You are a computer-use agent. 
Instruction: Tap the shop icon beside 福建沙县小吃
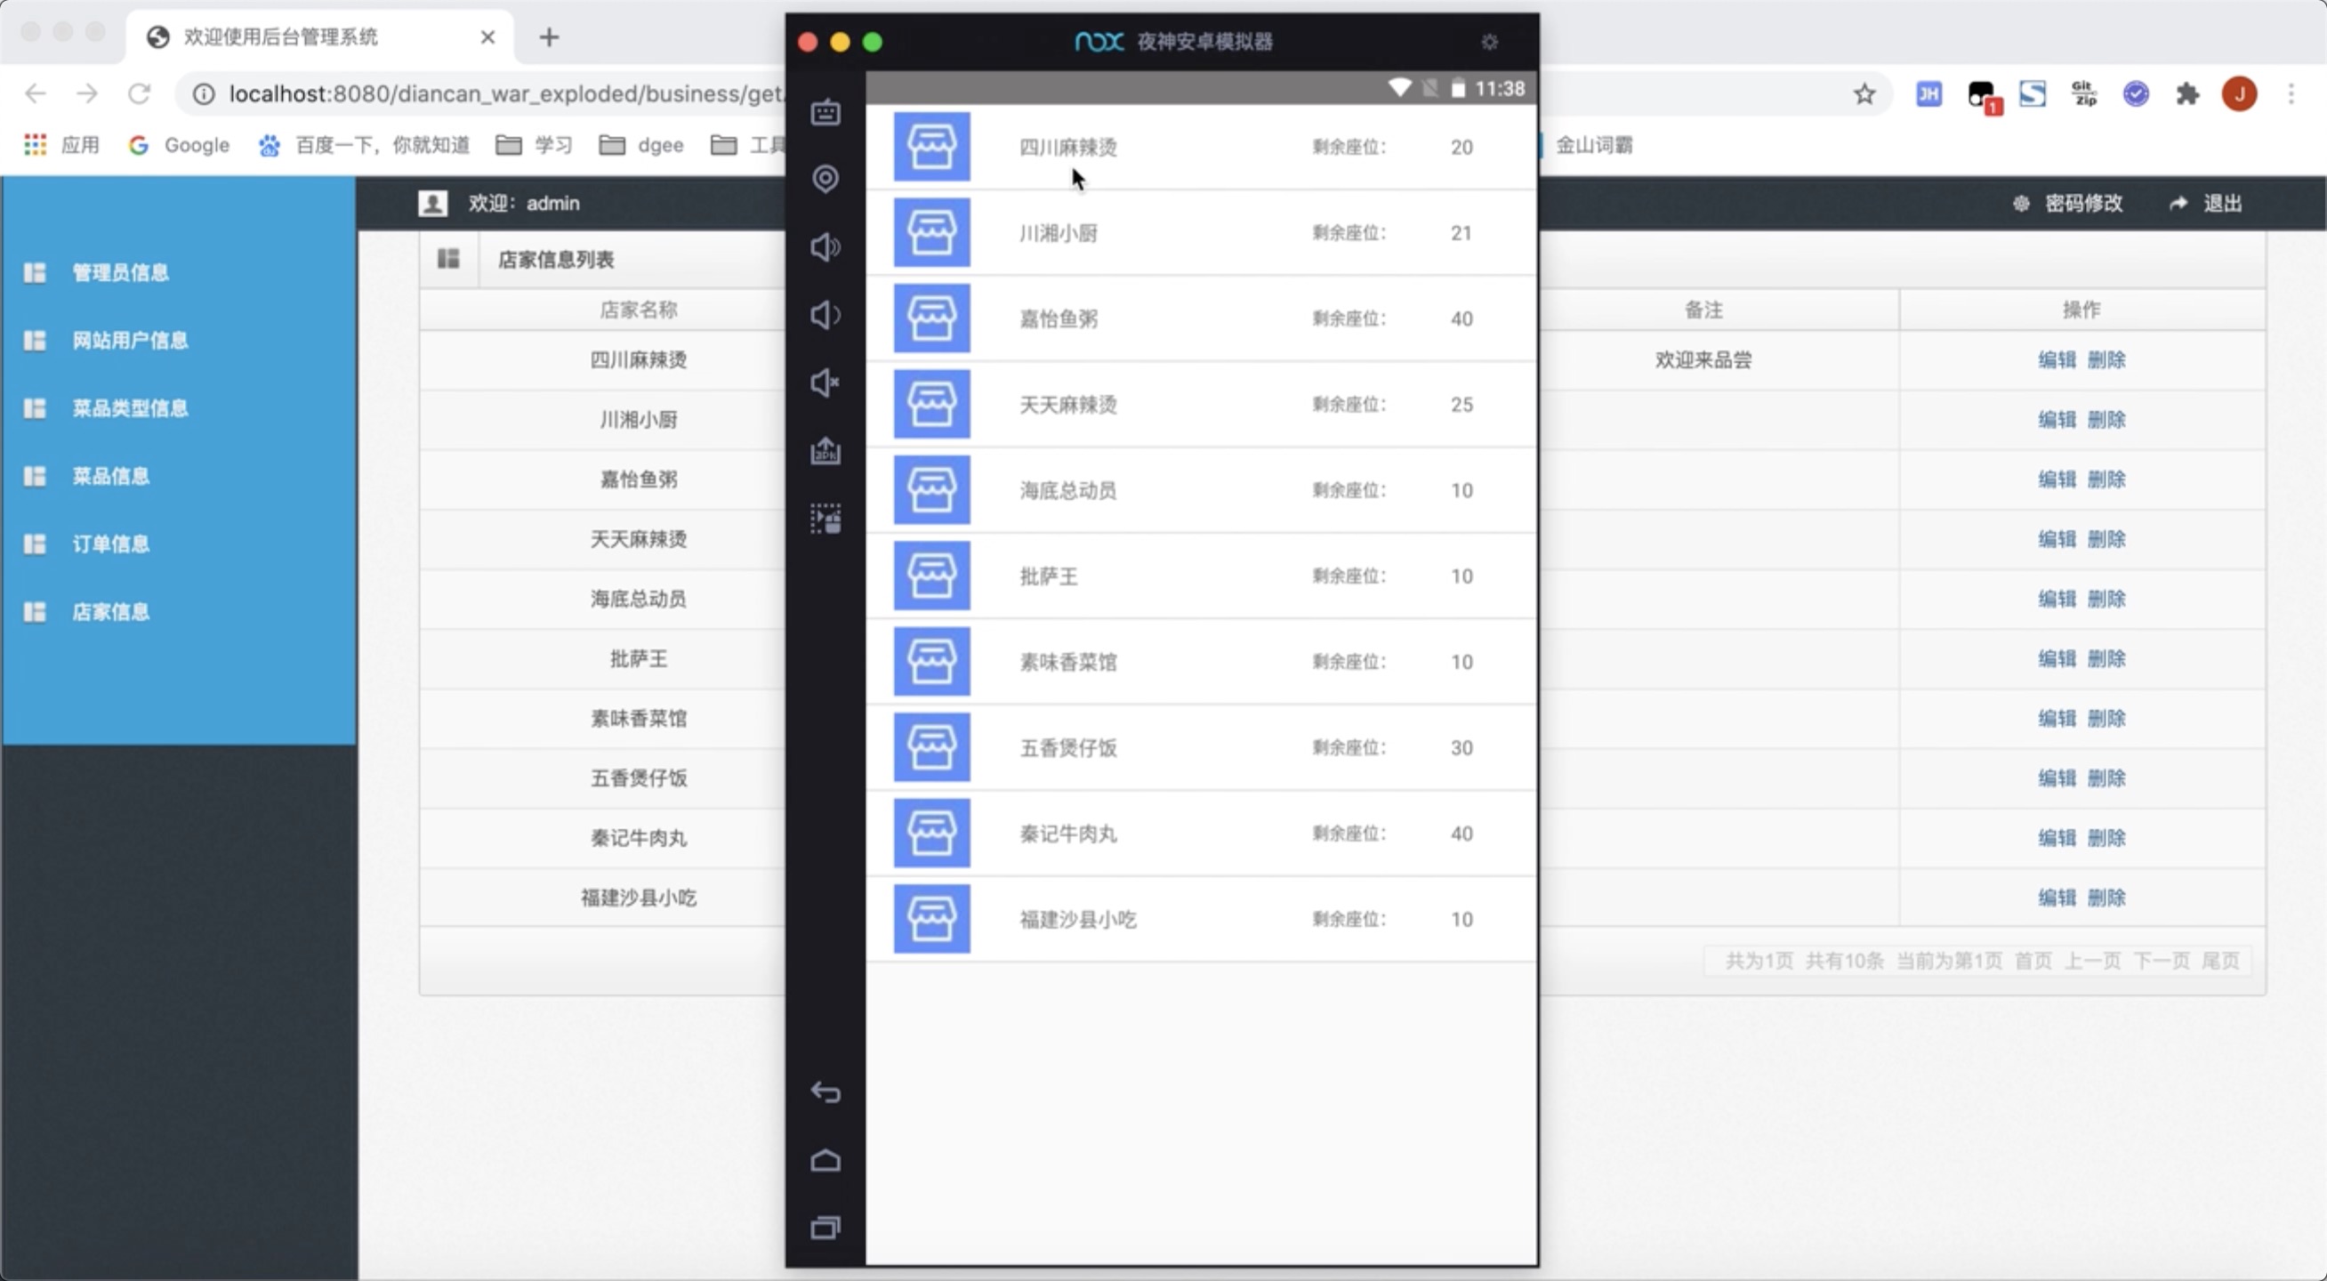point(931,919)
